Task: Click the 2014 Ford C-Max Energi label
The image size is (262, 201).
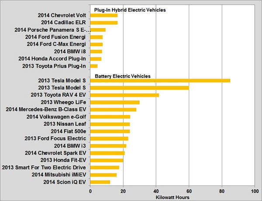Action: coord(56,44)
